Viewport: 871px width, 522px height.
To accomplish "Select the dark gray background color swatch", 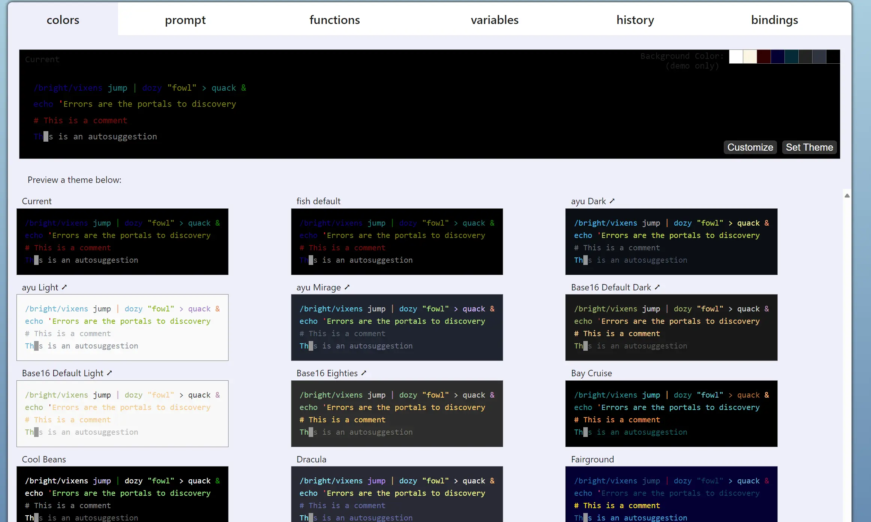I will [x=805, y=56].
